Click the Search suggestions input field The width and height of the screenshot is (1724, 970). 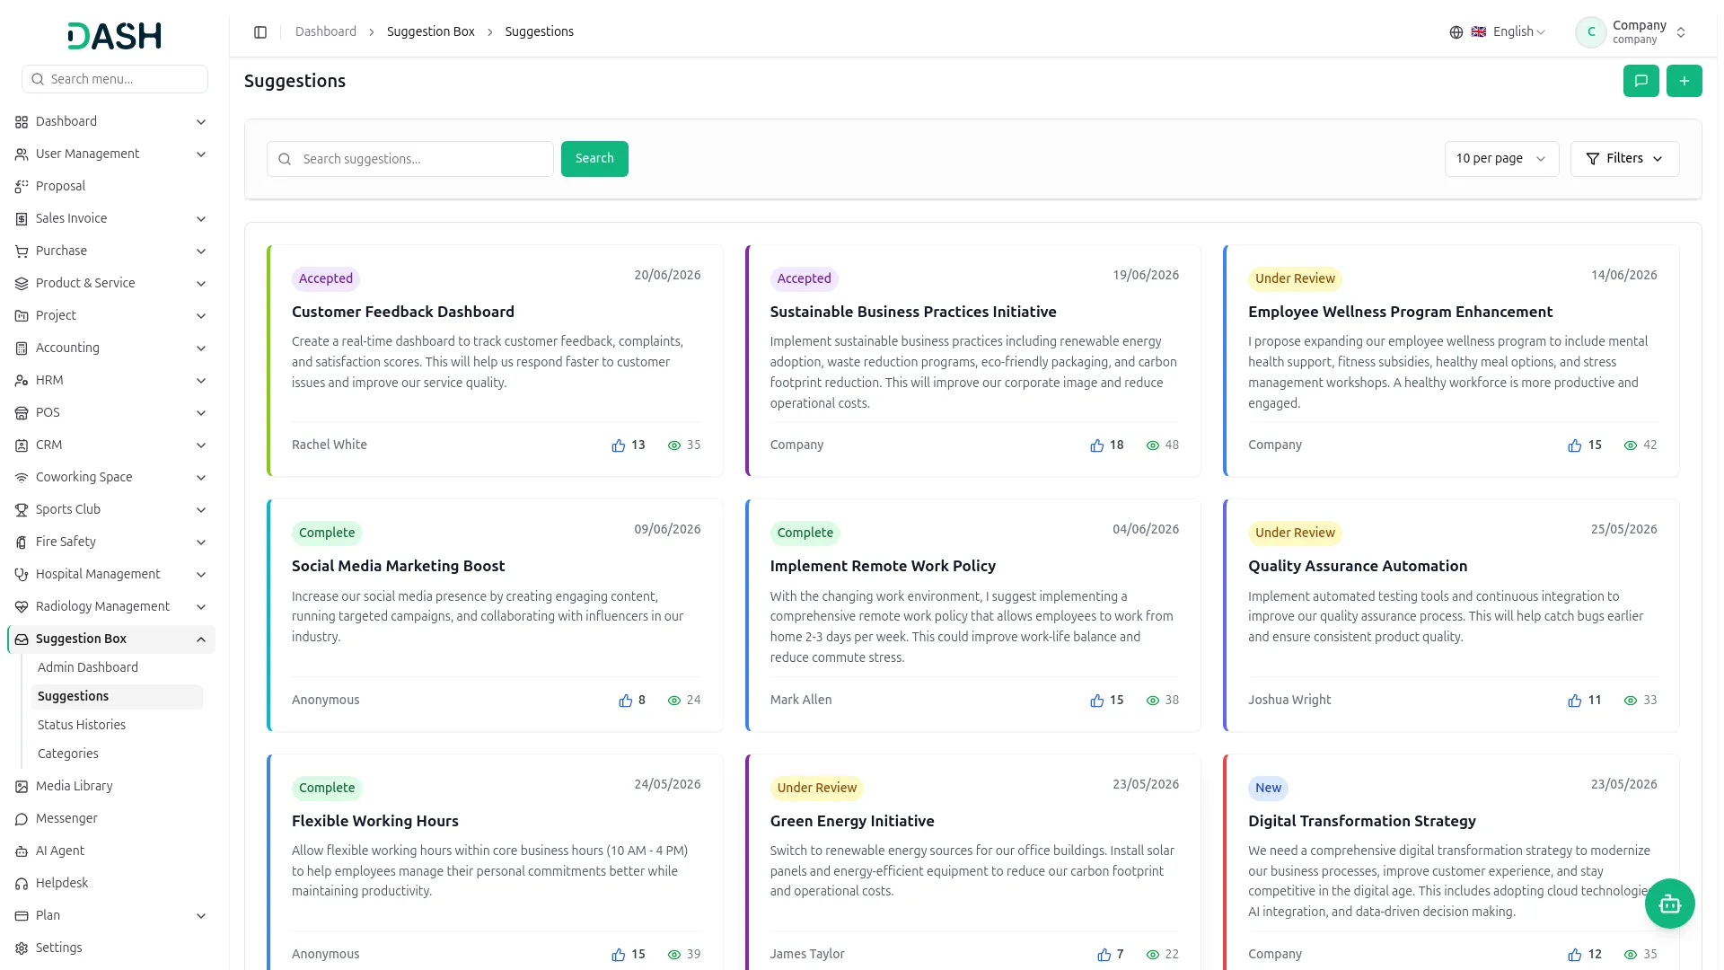point(410,159)
